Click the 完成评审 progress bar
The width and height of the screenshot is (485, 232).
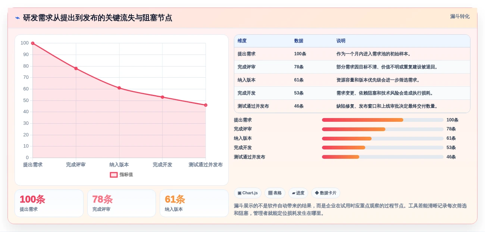tap(383, 129)
